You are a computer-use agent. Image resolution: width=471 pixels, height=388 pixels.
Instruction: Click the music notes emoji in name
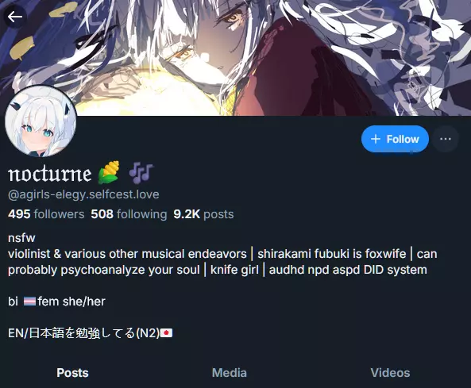[141, 173]
